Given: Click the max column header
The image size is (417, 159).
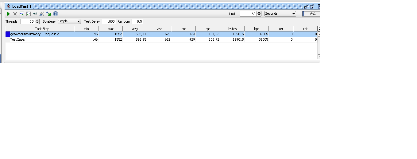Looking at the screenshot, I should [x=110, y=29].
